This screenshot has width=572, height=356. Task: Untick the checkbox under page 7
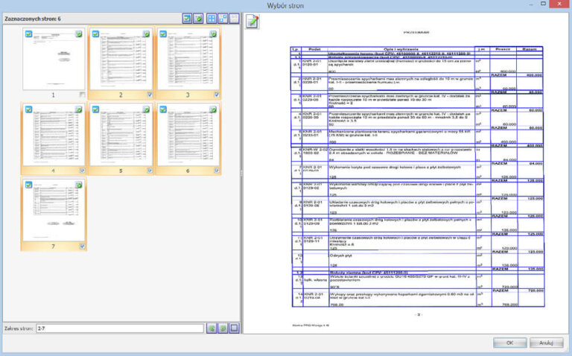pos(83,247)
